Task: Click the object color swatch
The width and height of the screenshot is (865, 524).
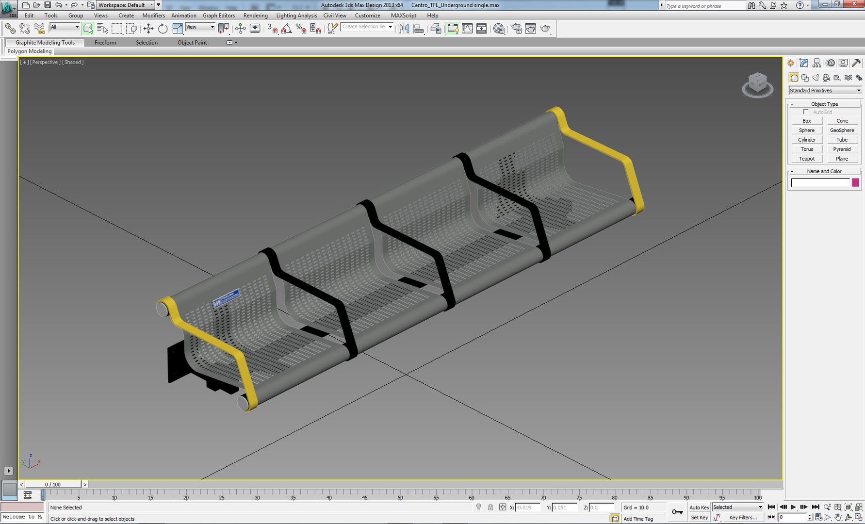Action: tap(855, 182)
